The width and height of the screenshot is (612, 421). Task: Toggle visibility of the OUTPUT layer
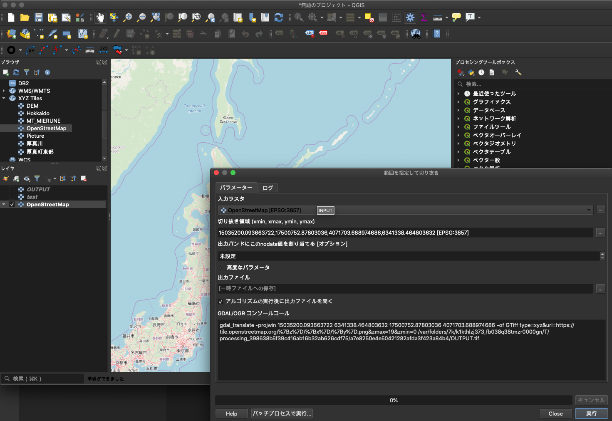tap(12, 189)
